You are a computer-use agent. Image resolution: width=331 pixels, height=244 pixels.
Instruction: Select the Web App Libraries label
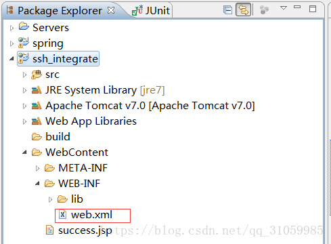pos(91,121)
